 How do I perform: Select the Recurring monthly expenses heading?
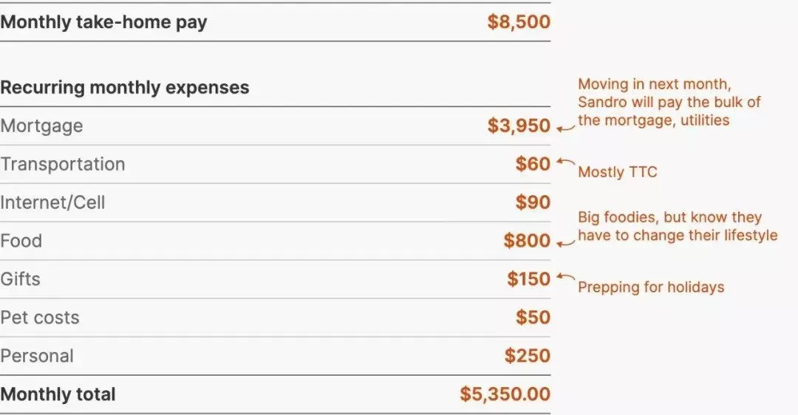pyautogui.click(x=125, y=87)
